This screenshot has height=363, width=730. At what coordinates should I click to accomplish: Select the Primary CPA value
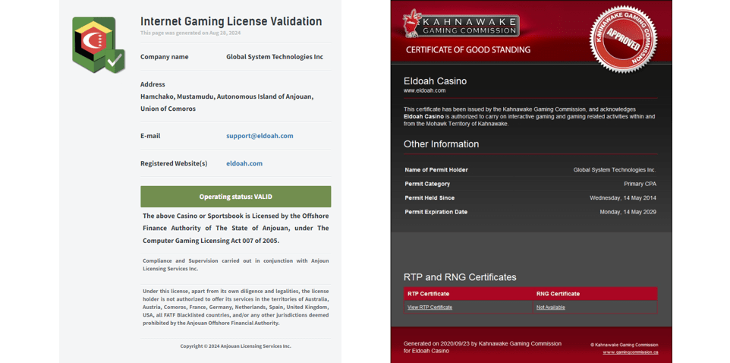(640, 184)
